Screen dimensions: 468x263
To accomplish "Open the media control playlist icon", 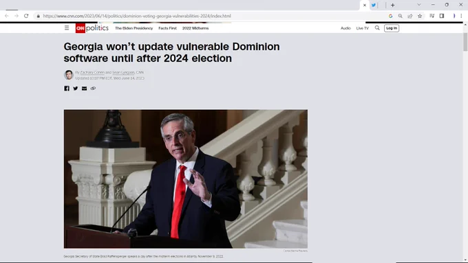I will [x=432, y=16].
